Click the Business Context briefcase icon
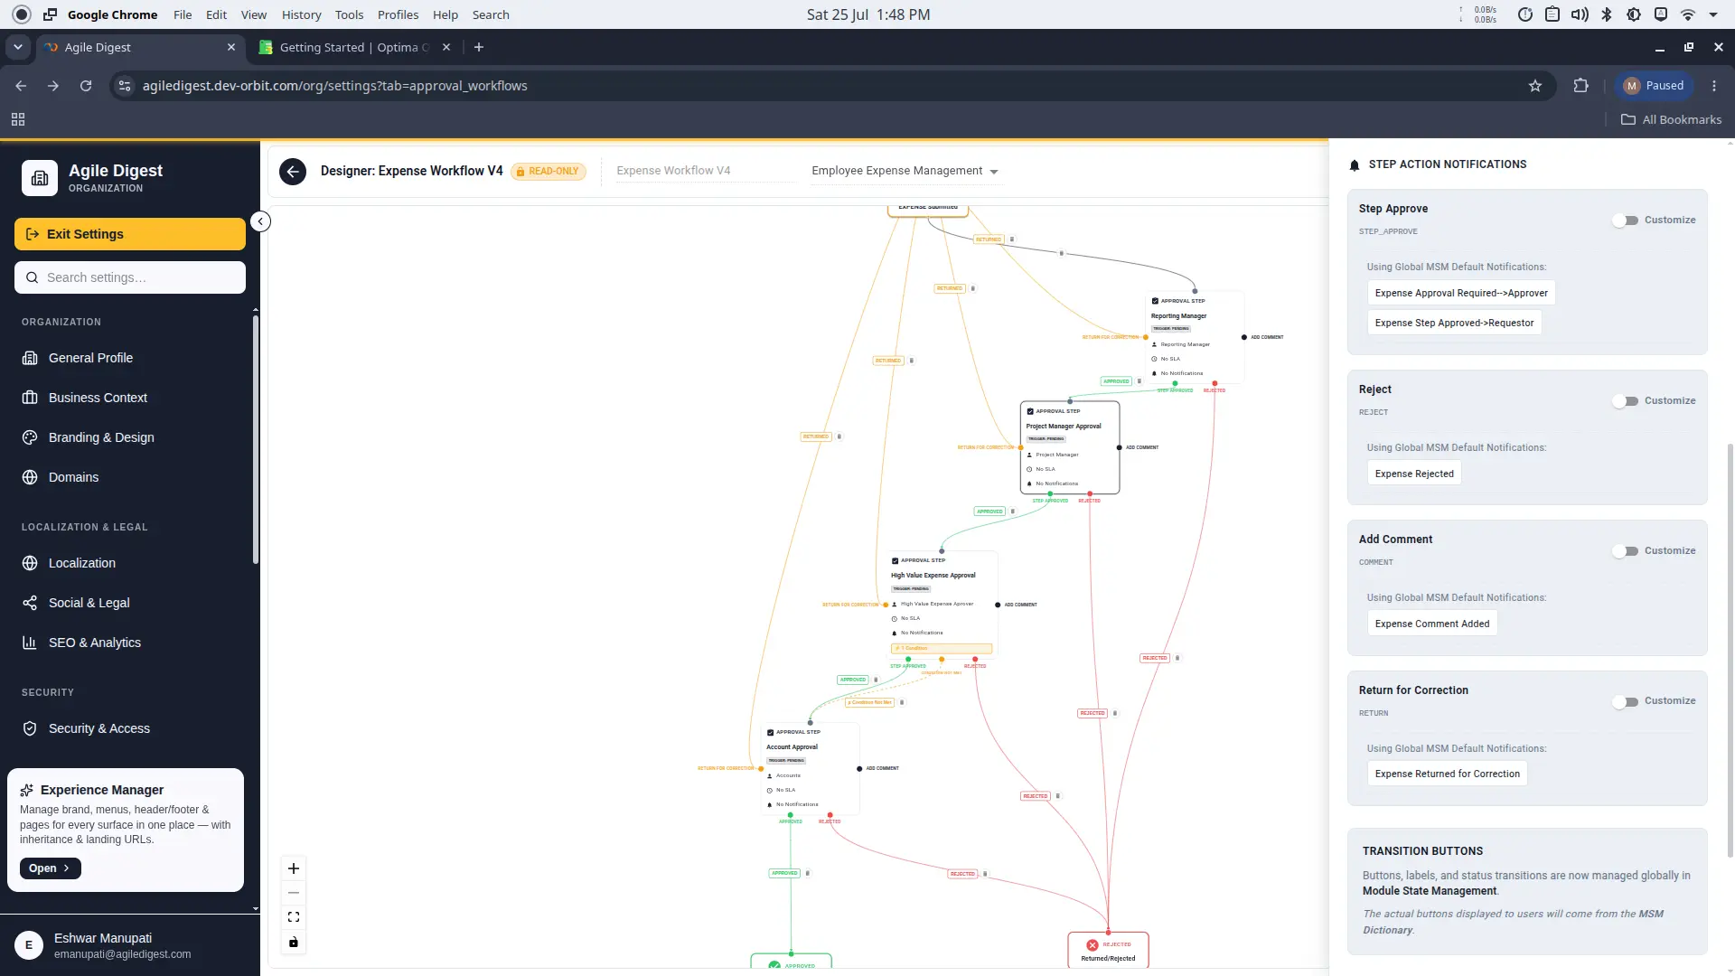The image size is (1735, 976). 30,398
